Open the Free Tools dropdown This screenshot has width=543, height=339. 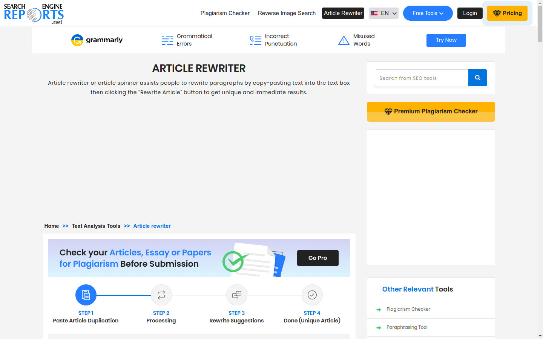[428, 13]
